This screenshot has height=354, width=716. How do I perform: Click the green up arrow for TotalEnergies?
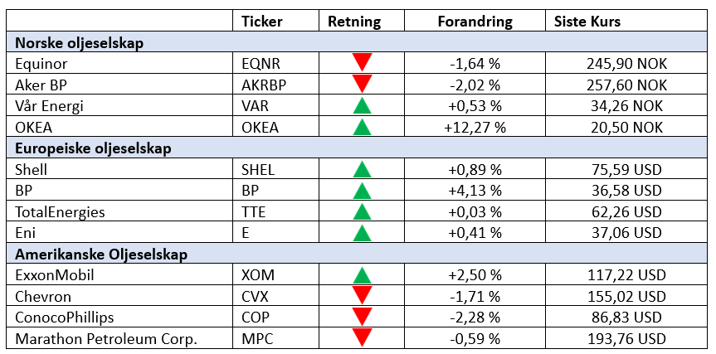tap(361, 212)
